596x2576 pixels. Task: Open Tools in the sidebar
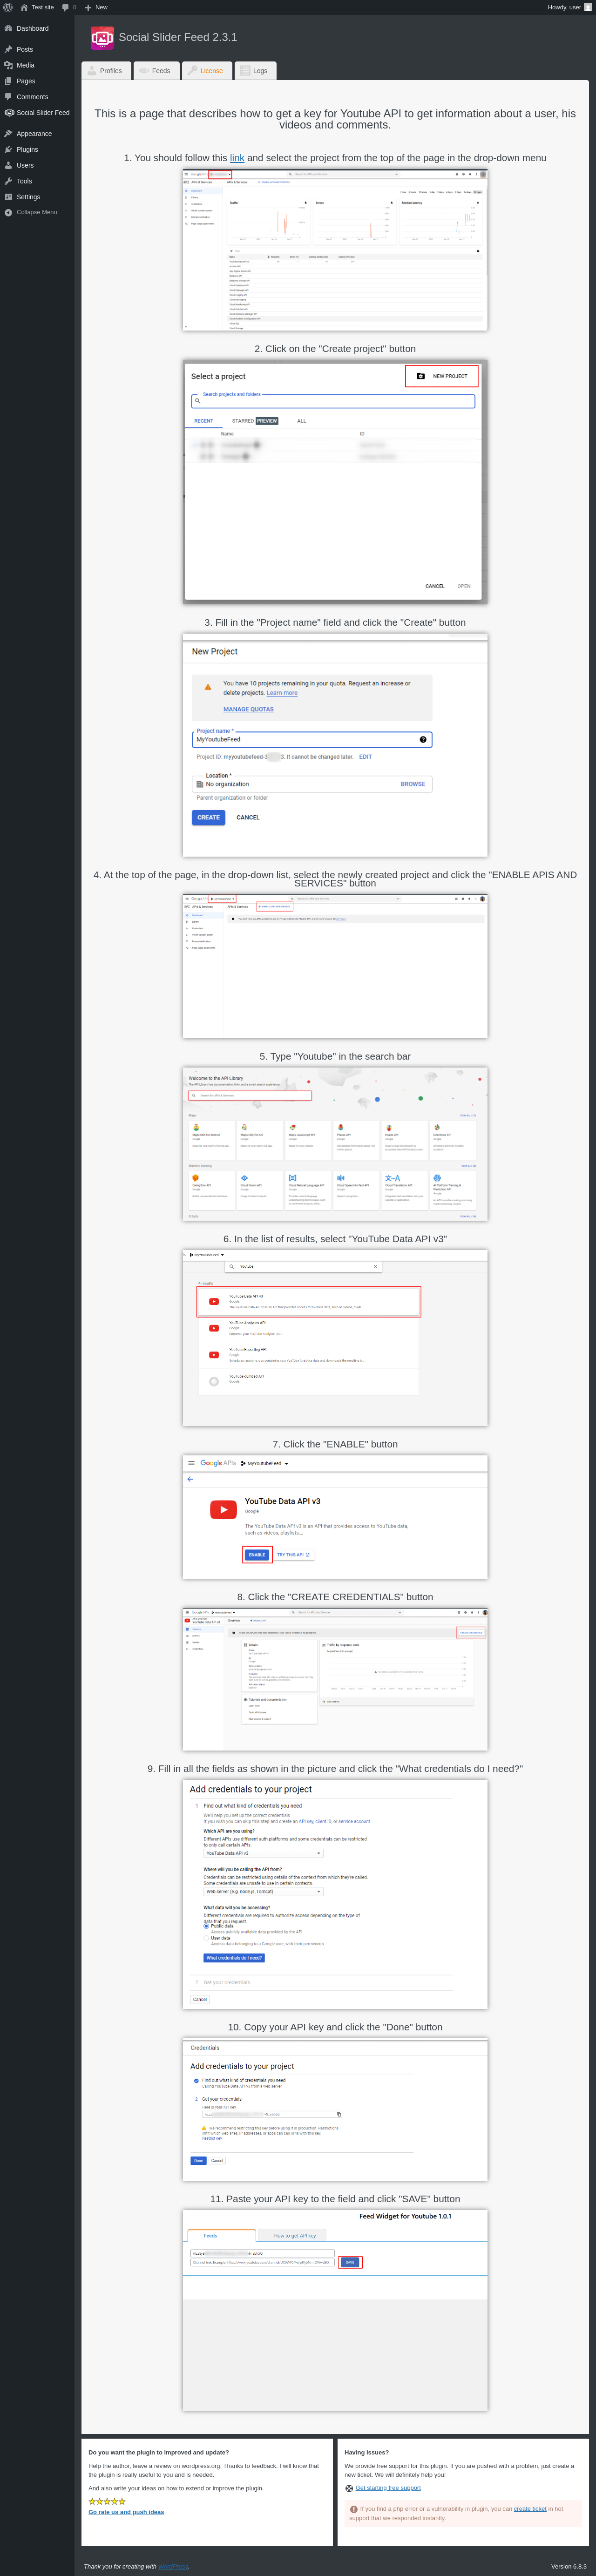37,181
